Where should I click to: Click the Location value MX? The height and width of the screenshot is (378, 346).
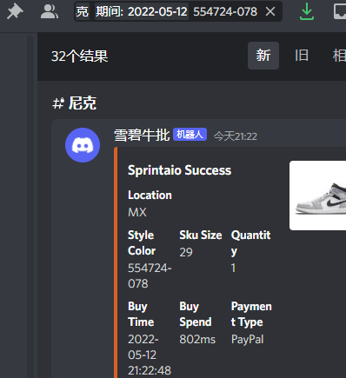tap(137, 212)
